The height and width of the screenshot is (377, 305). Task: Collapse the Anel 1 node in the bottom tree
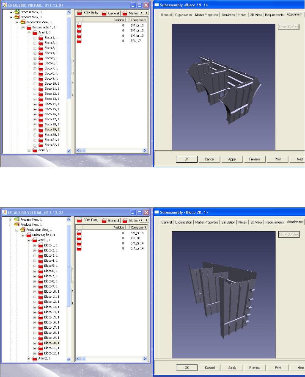tap(29, 240)
